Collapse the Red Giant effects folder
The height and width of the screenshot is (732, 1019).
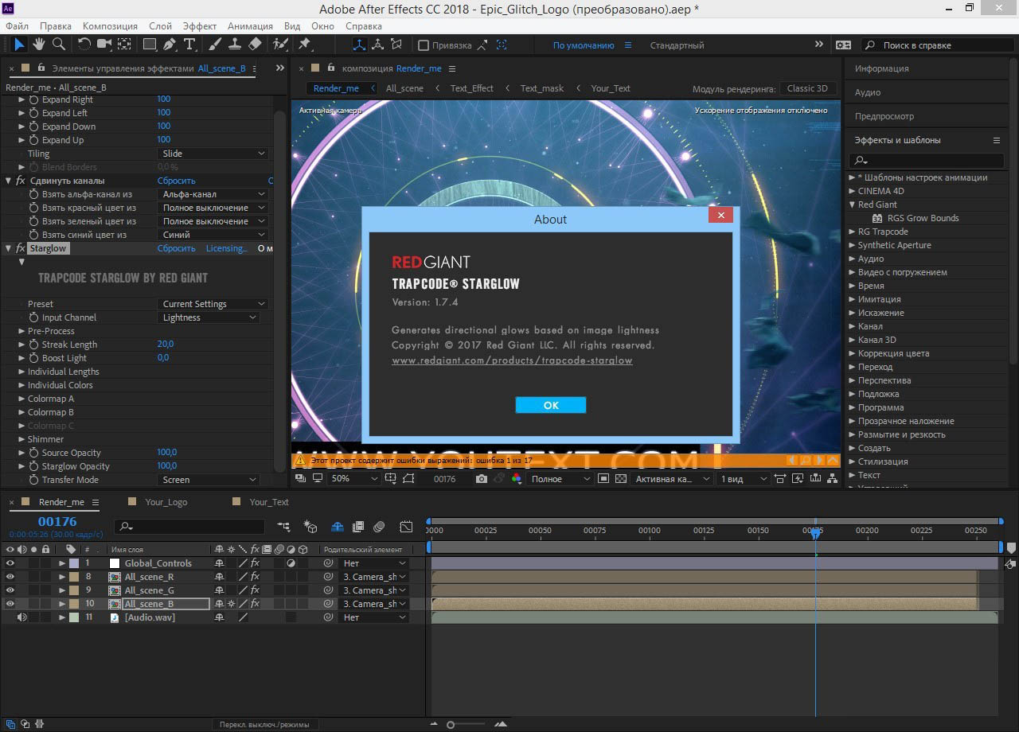(x=852, y=204)
